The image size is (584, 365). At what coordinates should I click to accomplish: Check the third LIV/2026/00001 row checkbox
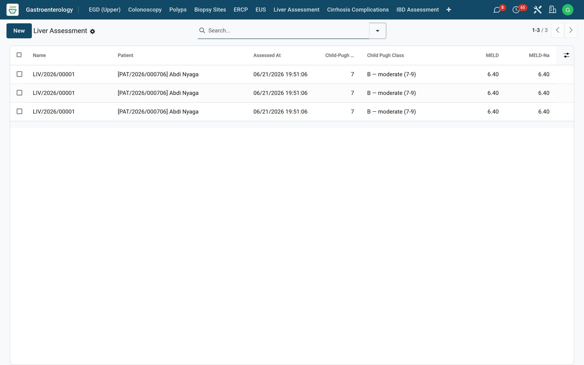19,111
